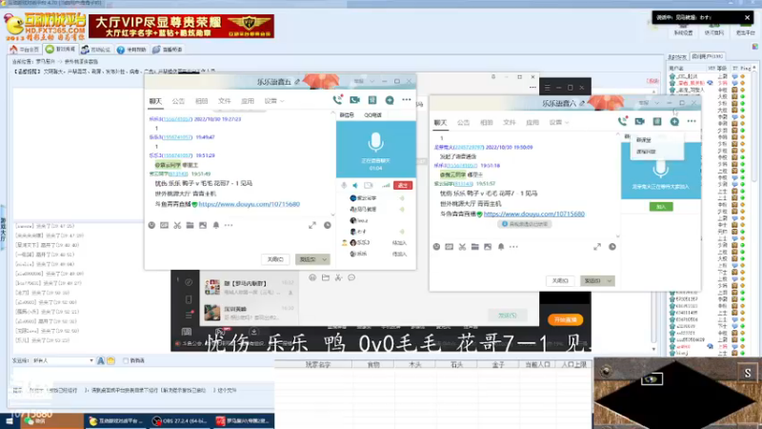Click the bell icon in the 乐乐 六 chat toolbar
Screen dimensions: 762x429
[x=501, y=247]
